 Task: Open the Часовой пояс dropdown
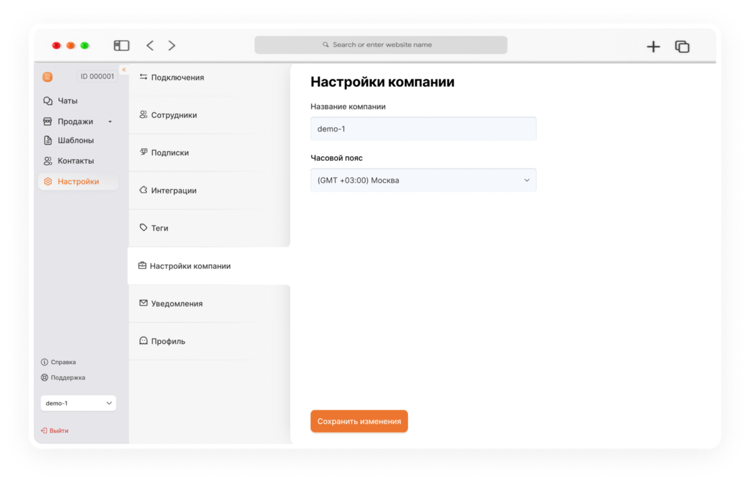coord(423,180)
